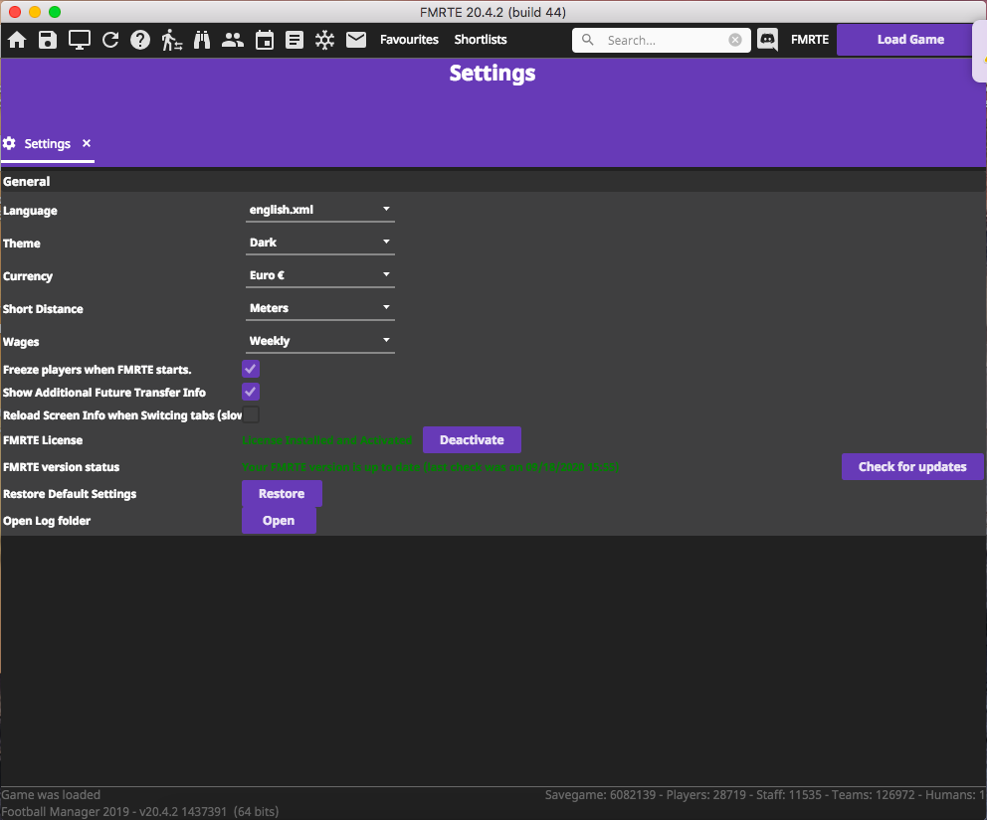The image size is (987, 820).
Task: Open help via question mark icon
Action: point(140,40)
